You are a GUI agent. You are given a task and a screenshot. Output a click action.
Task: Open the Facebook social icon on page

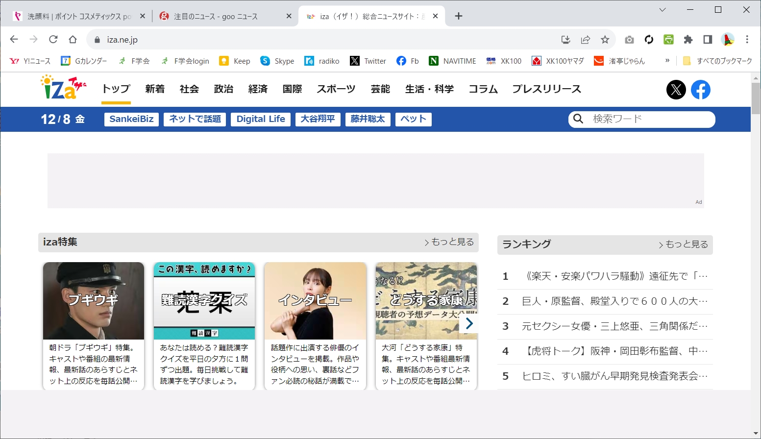(701, 90)
